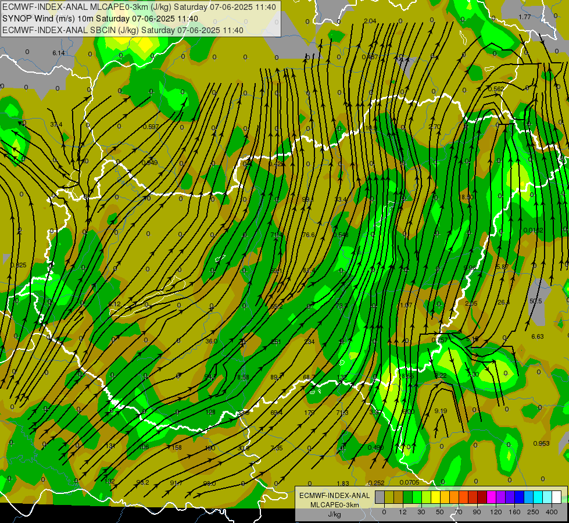Click the map value 0.562
This screenshot has height=523, width=569.
[x=496, y=89]
